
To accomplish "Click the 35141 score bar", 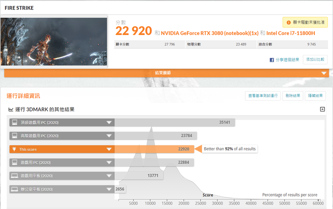I will pos(174,122).
